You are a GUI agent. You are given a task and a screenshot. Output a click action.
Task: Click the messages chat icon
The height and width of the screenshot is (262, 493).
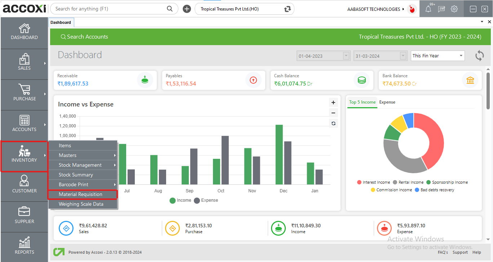click(441, 9)
